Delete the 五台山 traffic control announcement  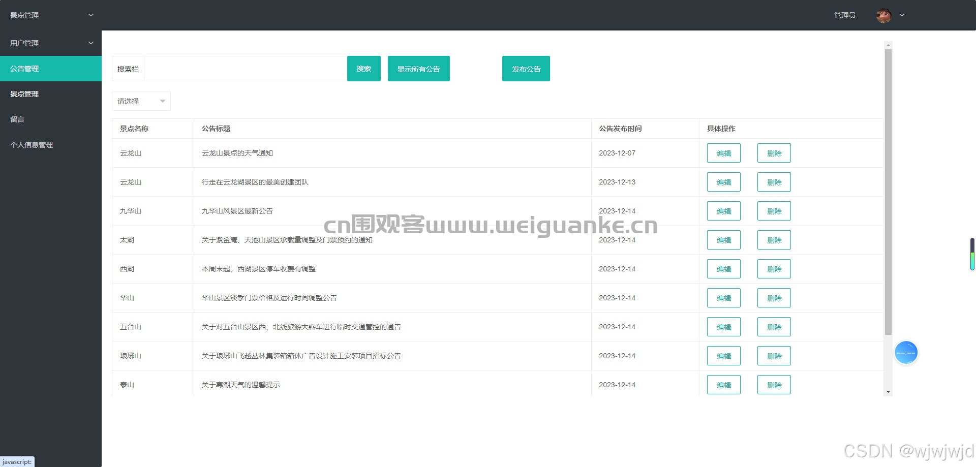[774, 327]
